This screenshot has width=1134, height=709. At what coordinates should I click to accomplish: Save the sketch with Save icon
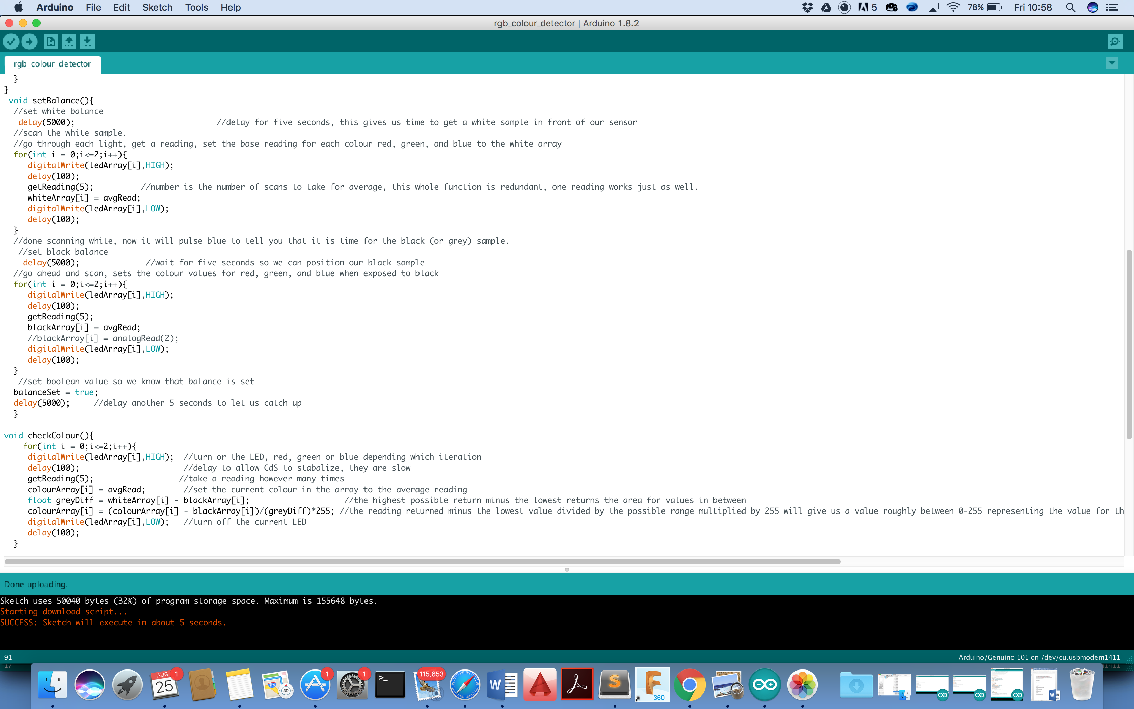coord(87,42)
